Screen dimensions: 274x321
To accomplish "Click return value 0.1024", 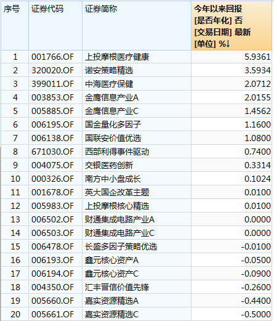I will coord(257,179).
